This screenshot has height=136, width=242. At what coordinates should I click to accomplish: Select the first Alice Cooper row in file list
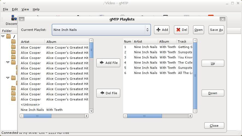(54, 48)
